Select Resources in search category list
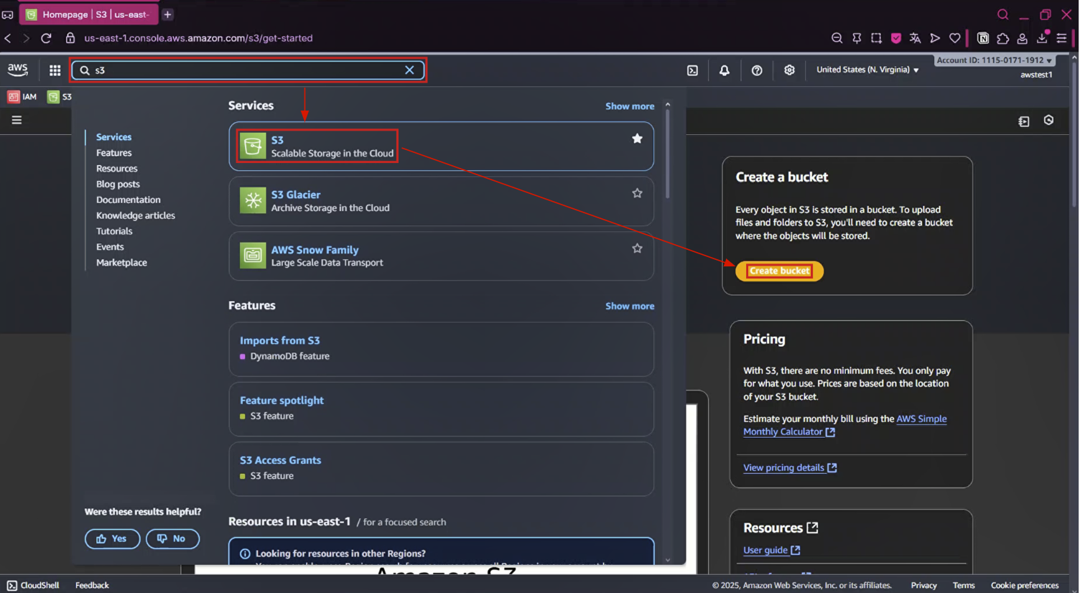This screenshot has height=593, width=1080. point(116,169)
